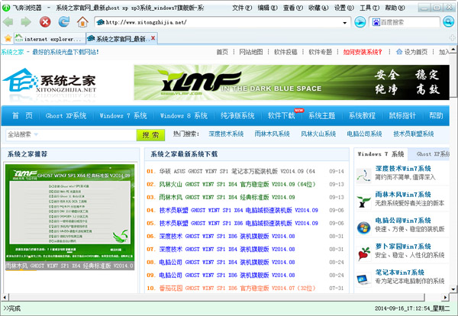Viewport: 458px width, 316px height.
Task: Open the address bar URL dropdown arrow
Action: pos(343,22)
